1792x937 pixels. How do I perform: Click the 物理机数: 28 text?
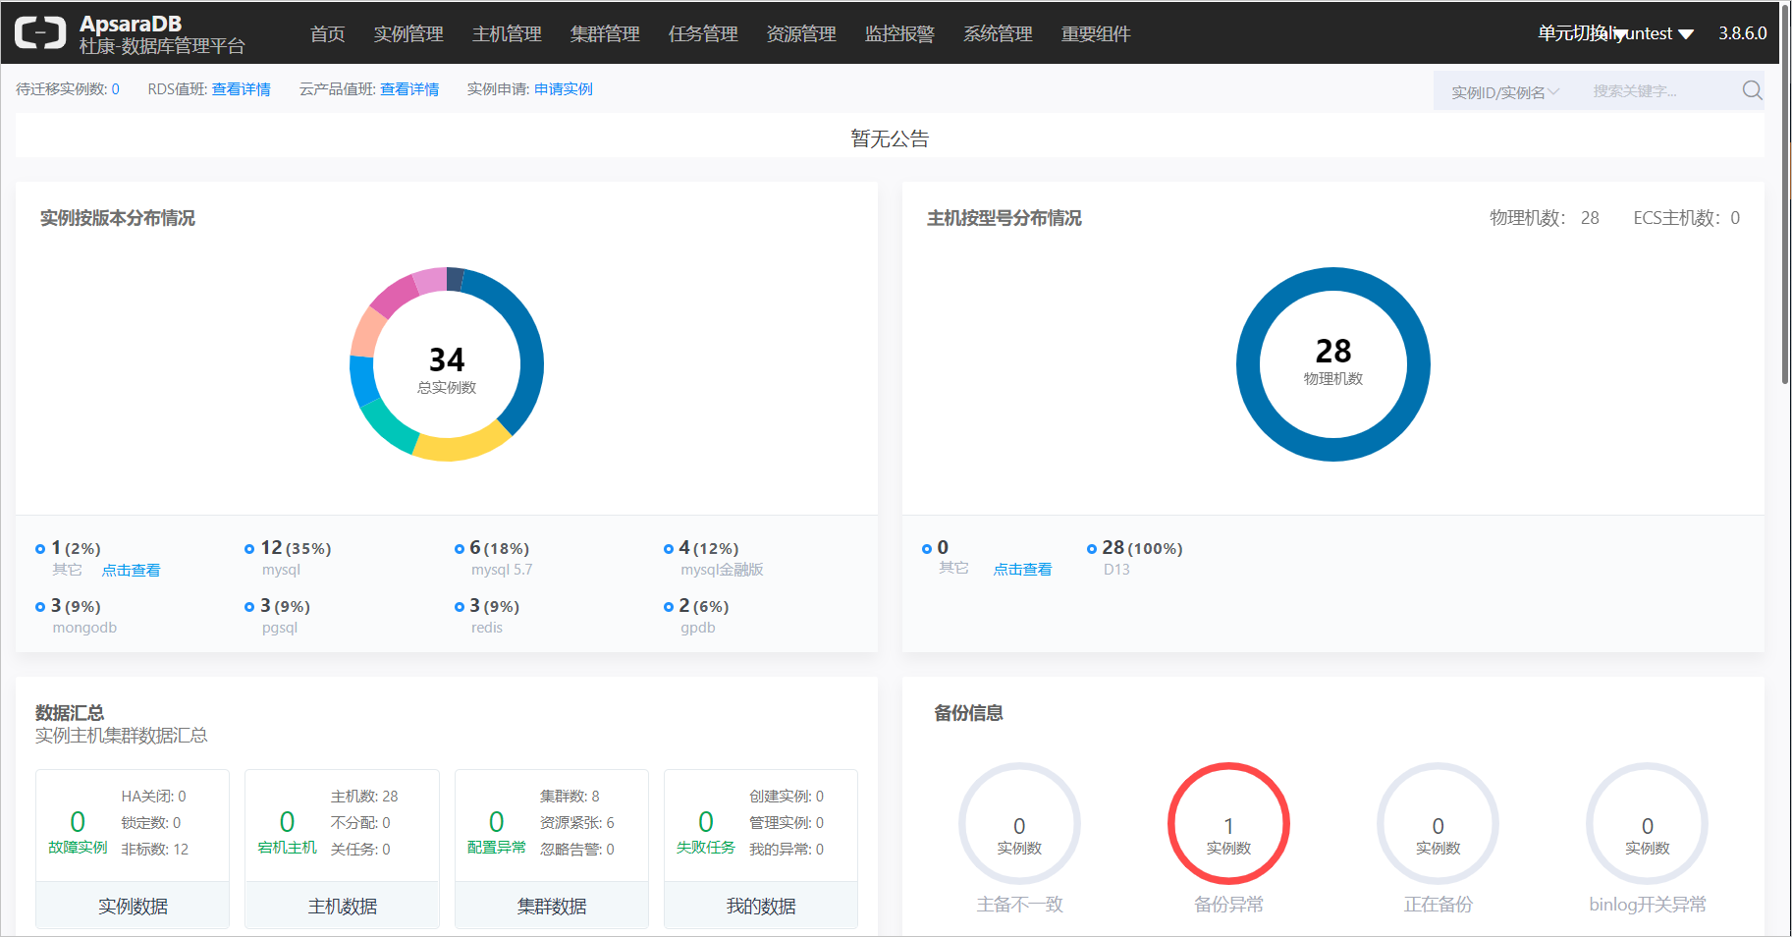(1545, 218)
